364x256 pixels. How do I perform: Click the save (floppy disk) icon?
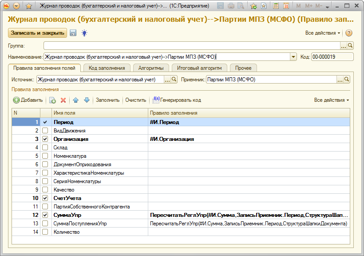coord(73,33)
